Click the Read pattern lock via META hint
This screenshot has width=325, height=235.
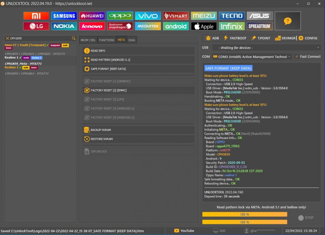(x=261, y=207)
